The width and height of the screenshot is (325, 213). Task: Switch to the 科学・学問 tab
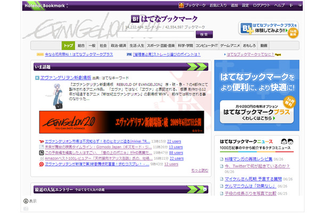(185, 46)
